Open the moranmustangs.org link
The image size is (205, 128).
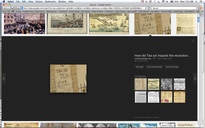[x=143, y=59]
